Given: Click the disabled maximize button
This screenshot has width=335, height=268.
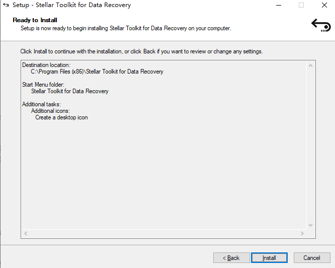Looking at the screenshot, I should (301, 6).
